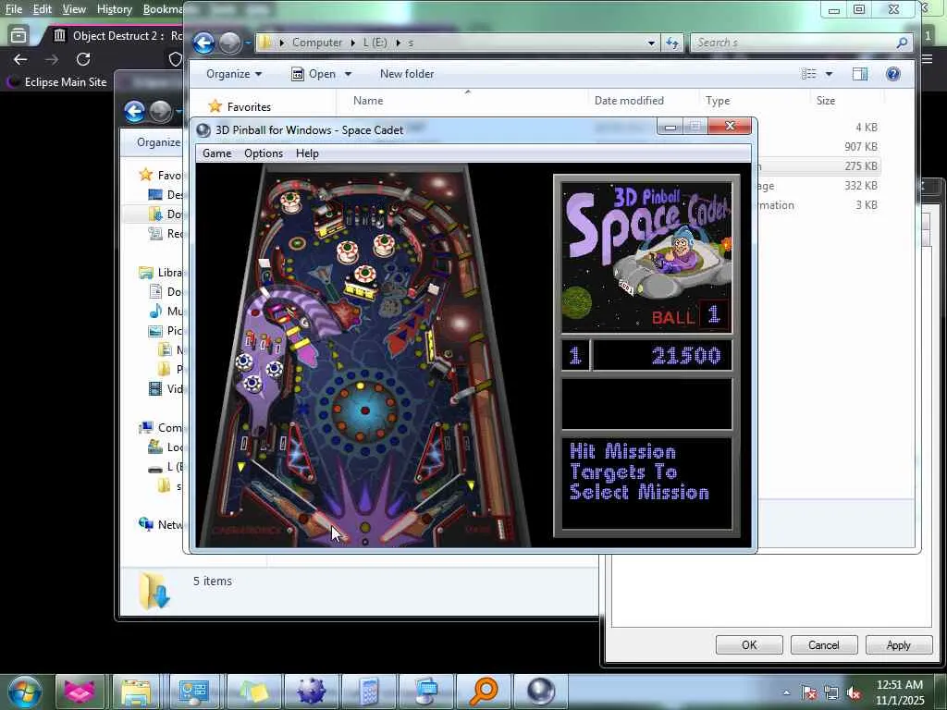This screenshot has height=710, width=947.
Task: Select the Favorites star icon in rear Explorer sidebar
Action: click(145, 175)
